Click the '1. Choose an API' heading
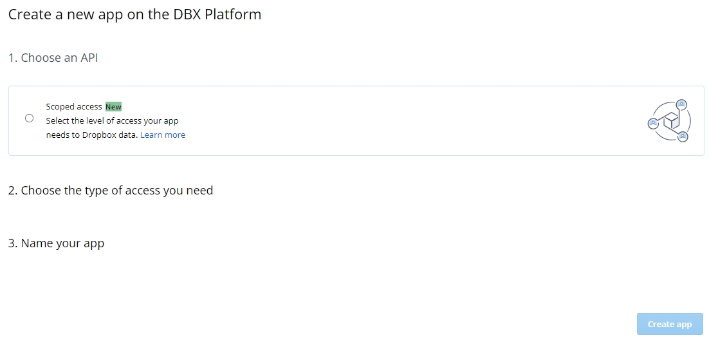 click(x=53, y=58)
